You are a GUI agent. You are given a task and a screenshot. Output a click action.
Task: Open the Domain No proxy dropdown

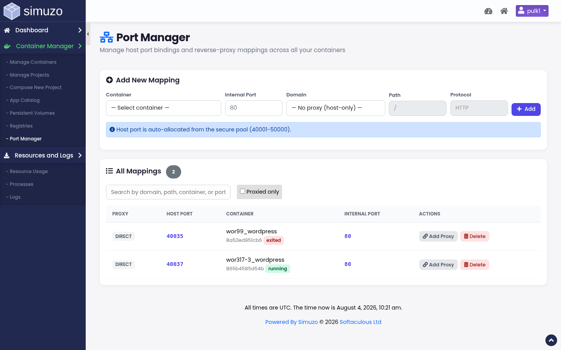coord(336,108)
